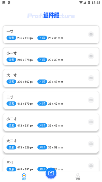Image resolution: width=102 pixels, height=182 pixels.
Task: Select the 一寸 photo size card
Action: [x=51, y=34]
